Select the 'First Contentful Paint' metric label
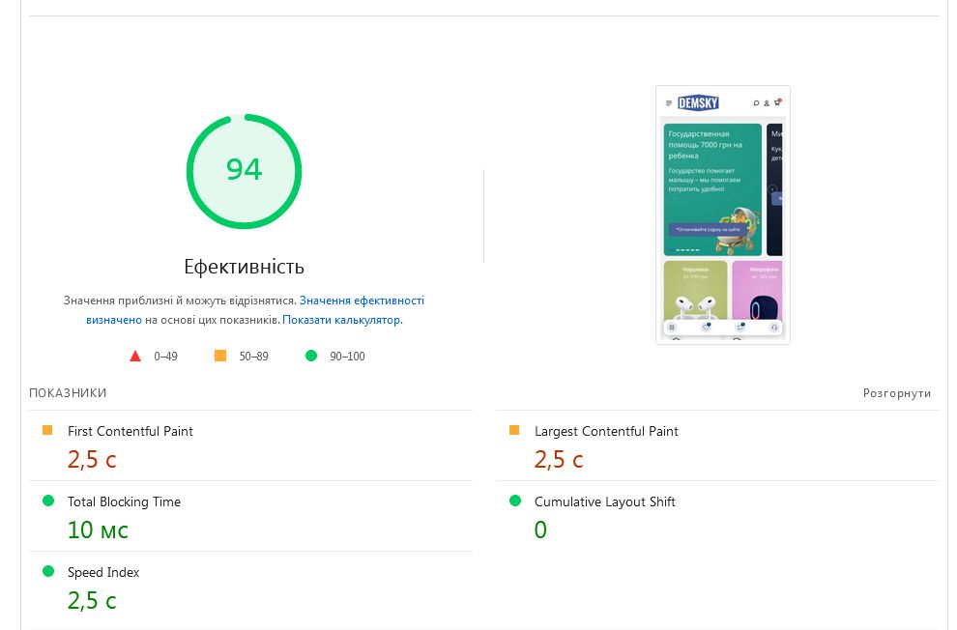Screen dimensions: 957x630 (x=130, y=431)
